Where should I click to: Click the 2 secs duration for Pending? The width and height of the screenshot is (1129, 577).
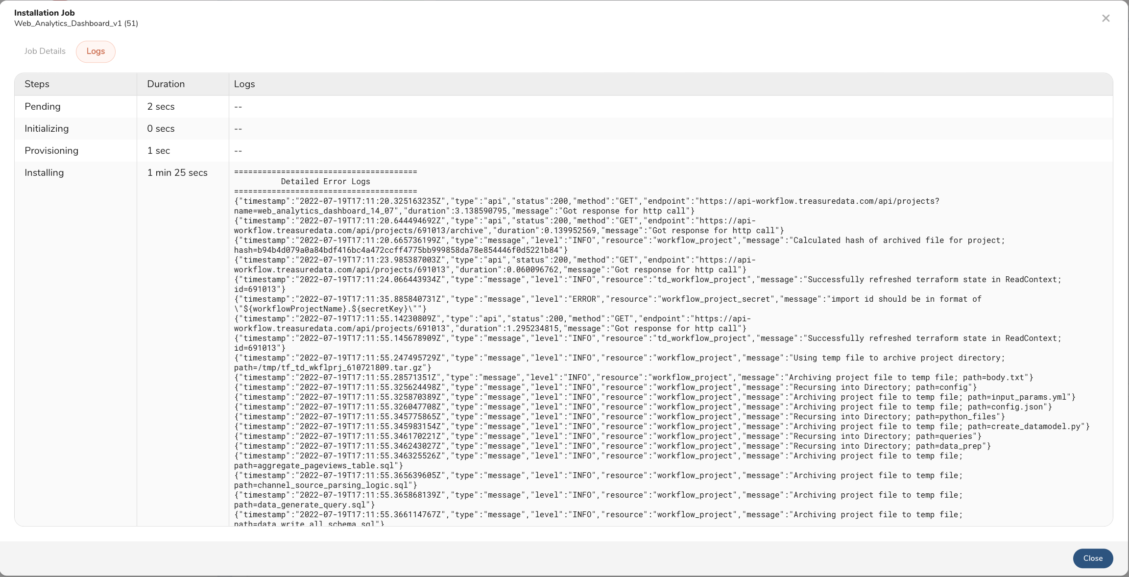pos(161,106)
